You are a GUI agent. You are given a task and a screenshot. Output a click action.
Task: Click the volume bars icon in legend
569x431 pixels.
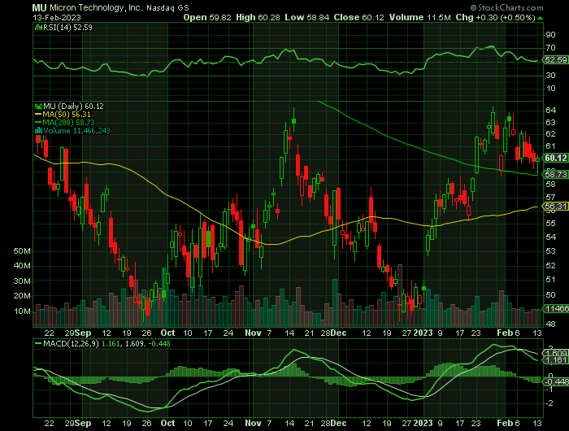[36, 130]
